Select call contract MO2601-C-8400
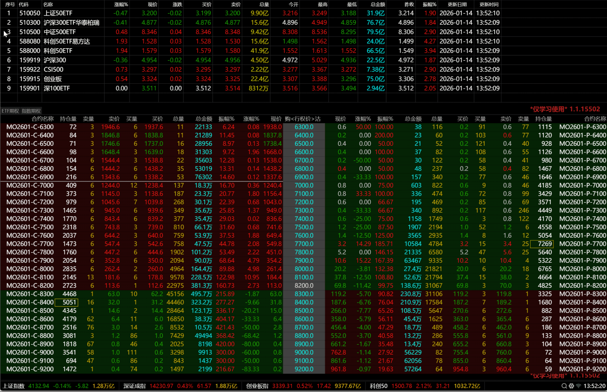 [30, 302]
